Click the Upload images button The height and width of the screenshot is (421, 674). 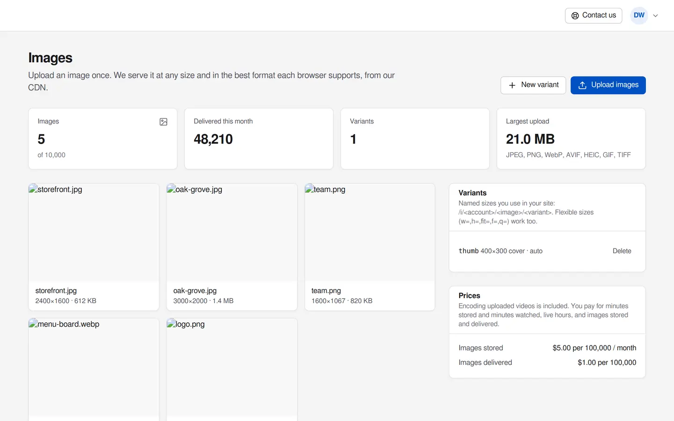coord(608,85)
